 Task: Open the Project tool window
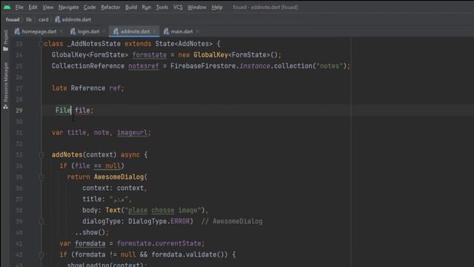5,40
